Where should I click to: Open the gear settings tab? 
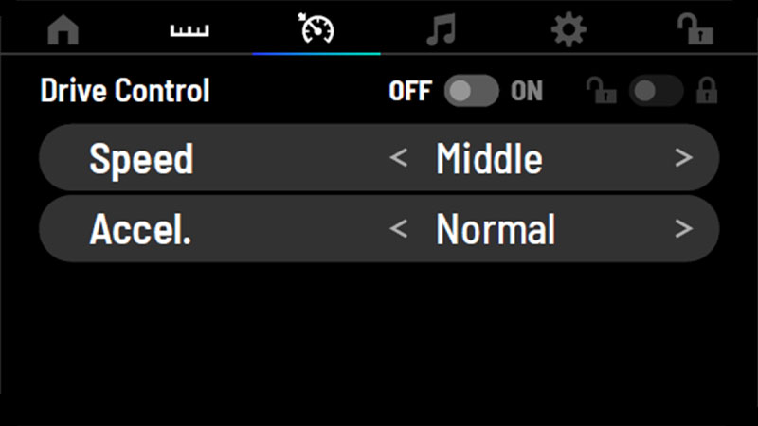click(x=568, y=29)
